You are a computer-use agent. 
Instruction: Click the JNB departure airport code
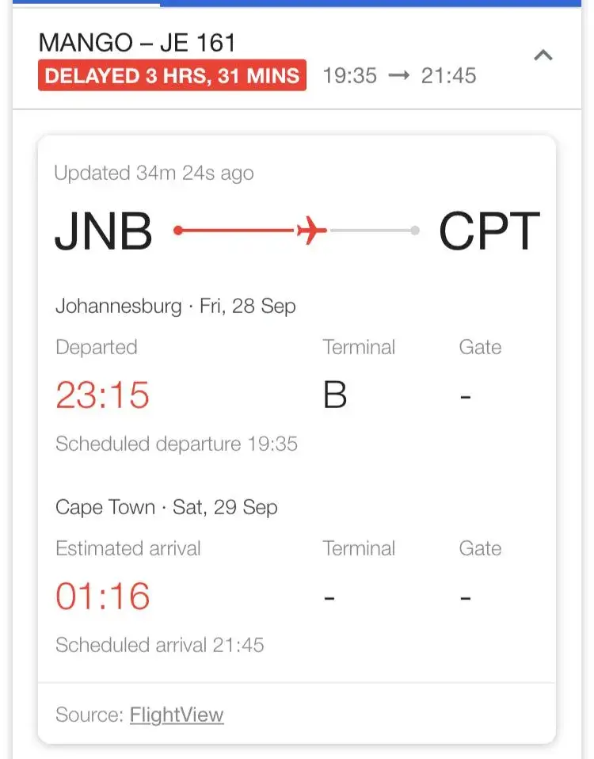click(x=104, y=232)
